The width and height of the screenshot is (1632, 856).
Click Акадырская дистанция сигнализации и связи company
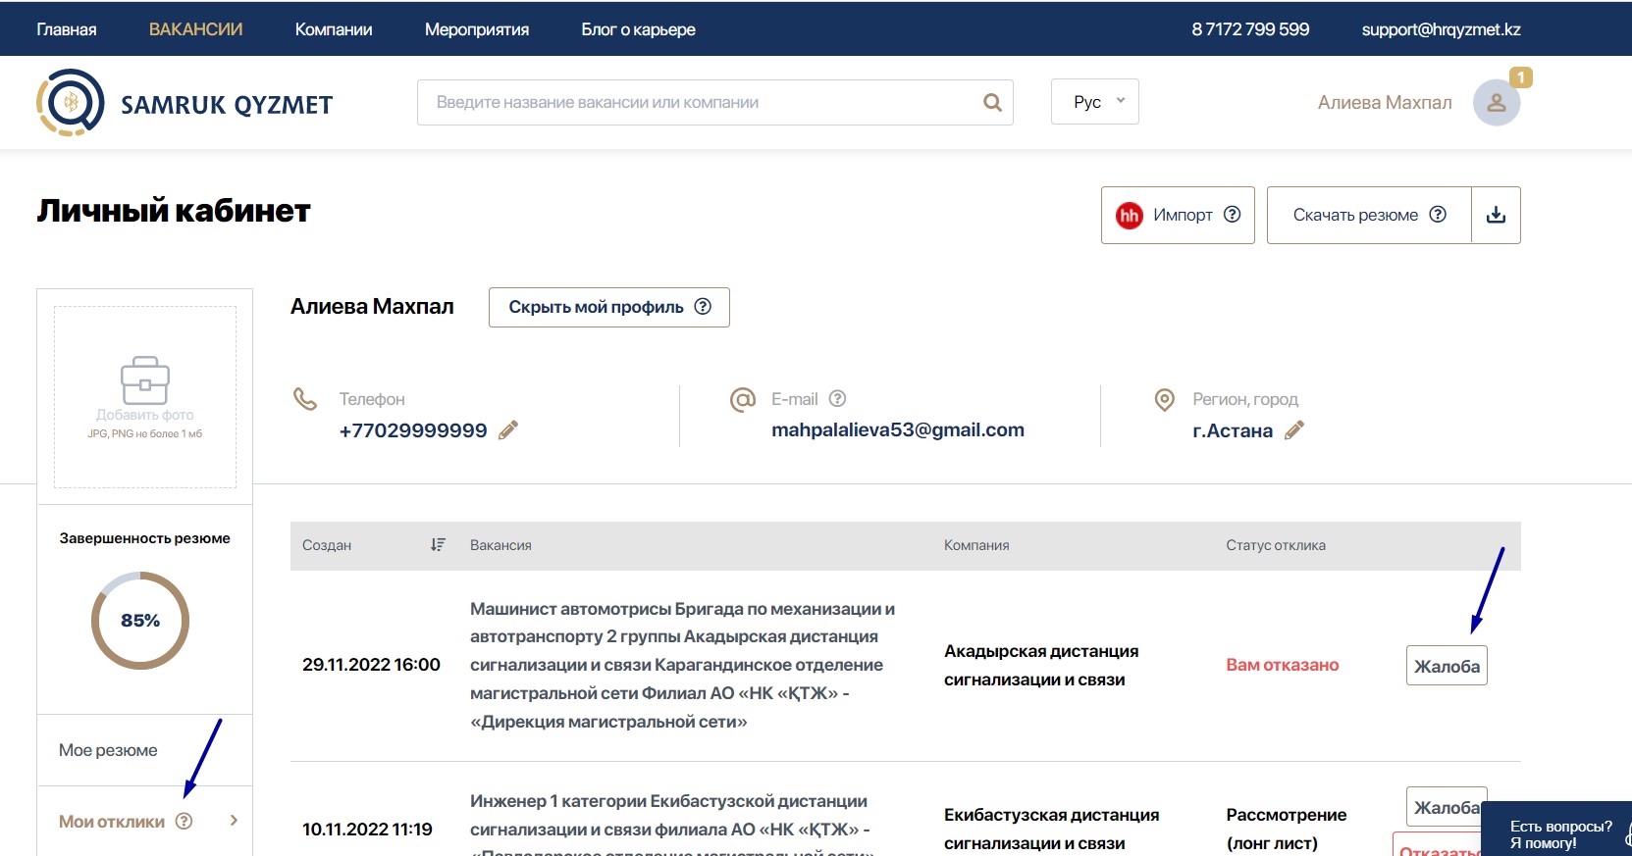pyautogui.click(x=1041, y=666)
